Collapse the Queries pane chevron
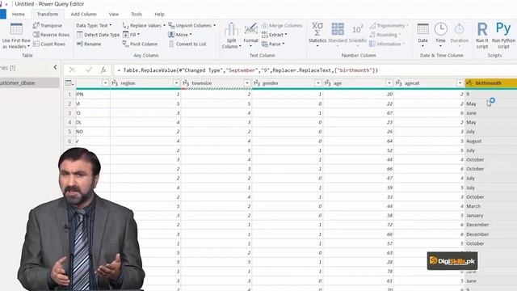This screenshot has width=517, height=291. click(55, 67)
